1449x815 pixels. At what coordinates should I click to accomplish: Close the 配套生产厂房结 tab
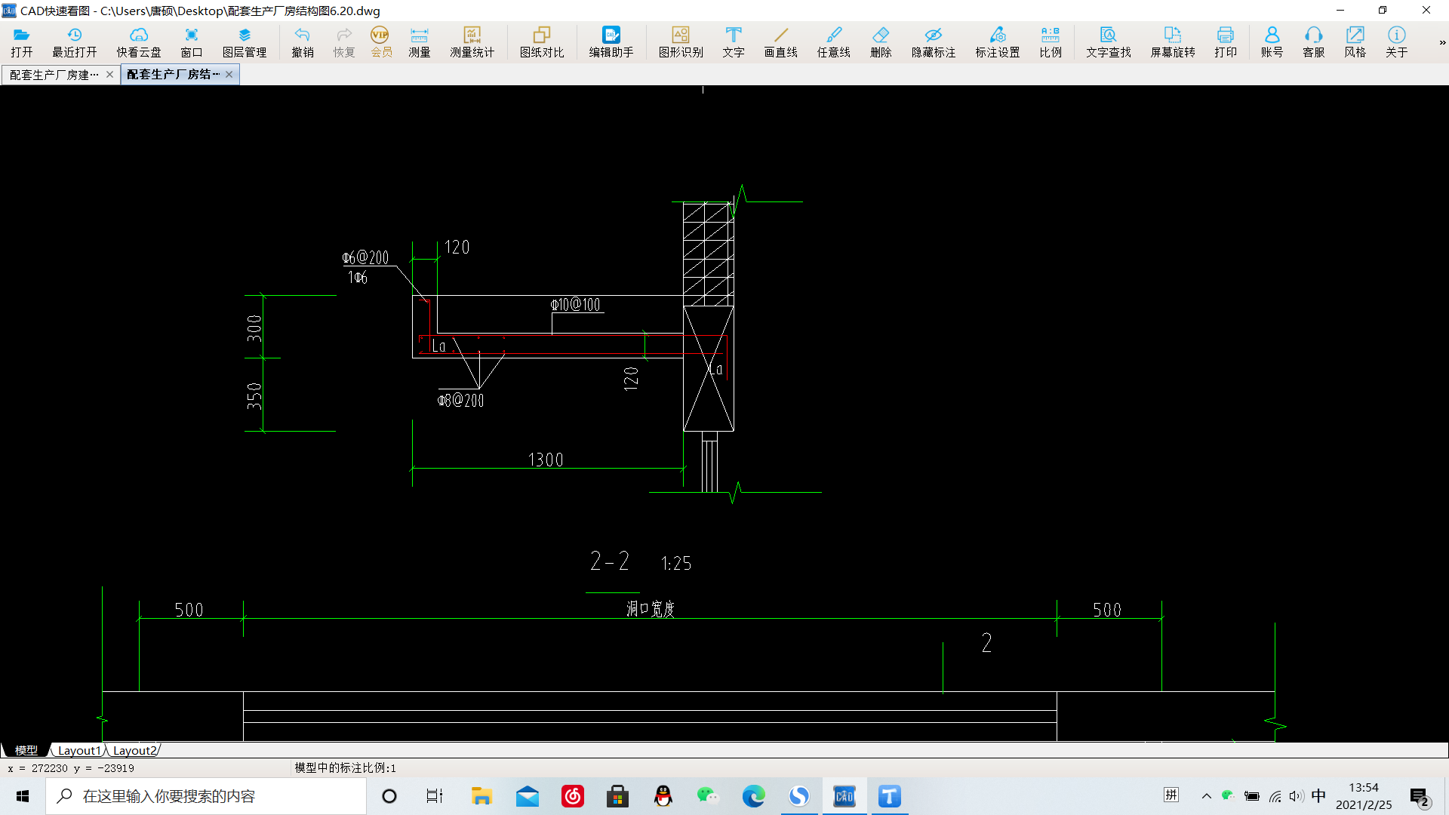229,75
